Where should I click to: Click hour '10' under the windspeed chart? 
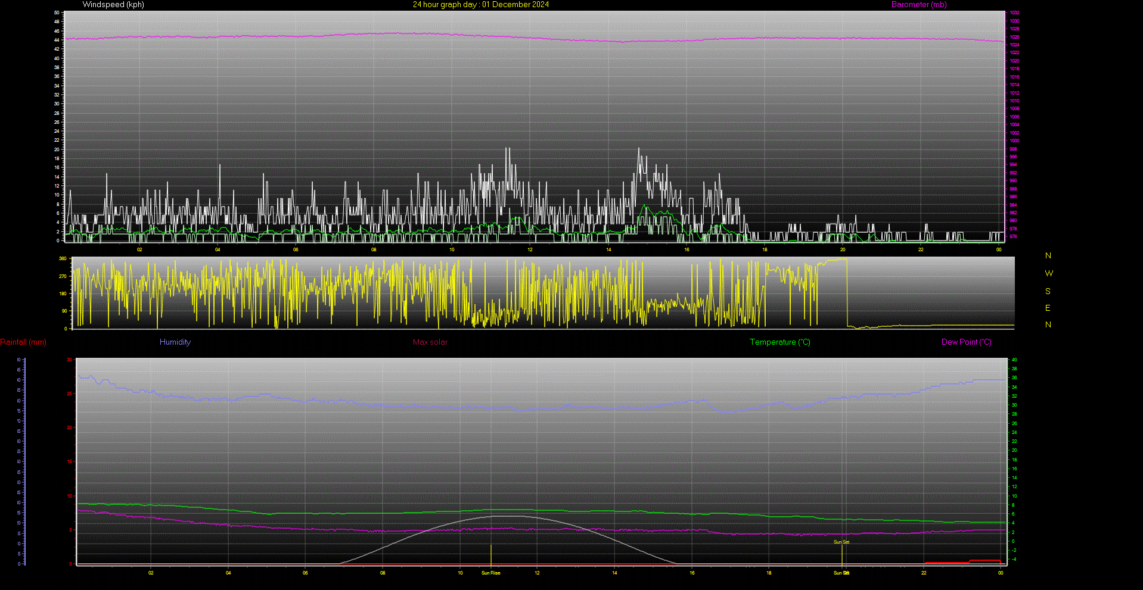pos(452,249)
